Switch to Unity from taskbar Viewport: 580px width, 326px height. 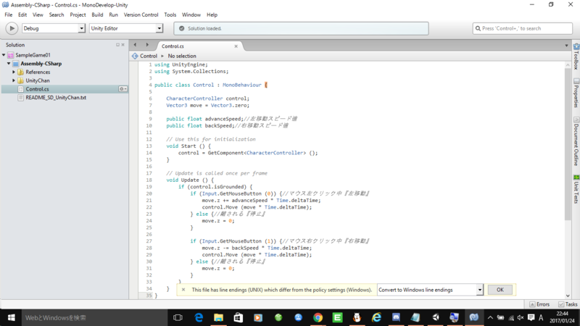[436, 317]
